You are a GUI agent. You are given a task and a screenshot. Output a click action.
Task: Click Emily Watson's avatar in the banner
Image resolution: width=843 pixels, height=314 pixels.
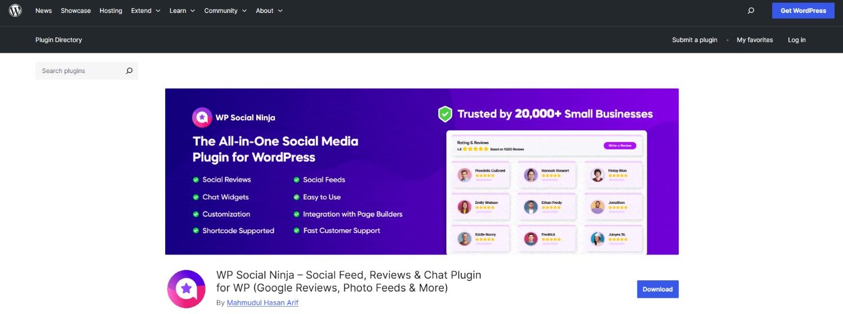[464, 207]
